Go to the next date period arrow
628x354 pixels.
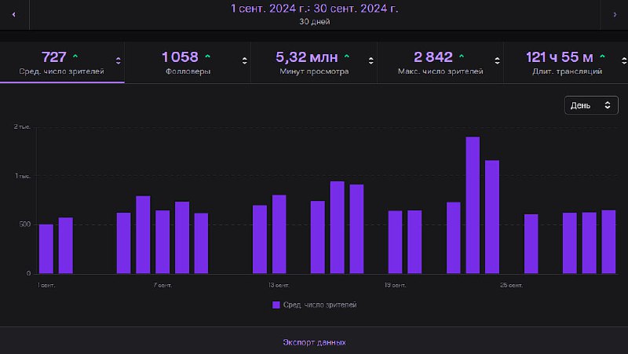(x=614, y=14)
